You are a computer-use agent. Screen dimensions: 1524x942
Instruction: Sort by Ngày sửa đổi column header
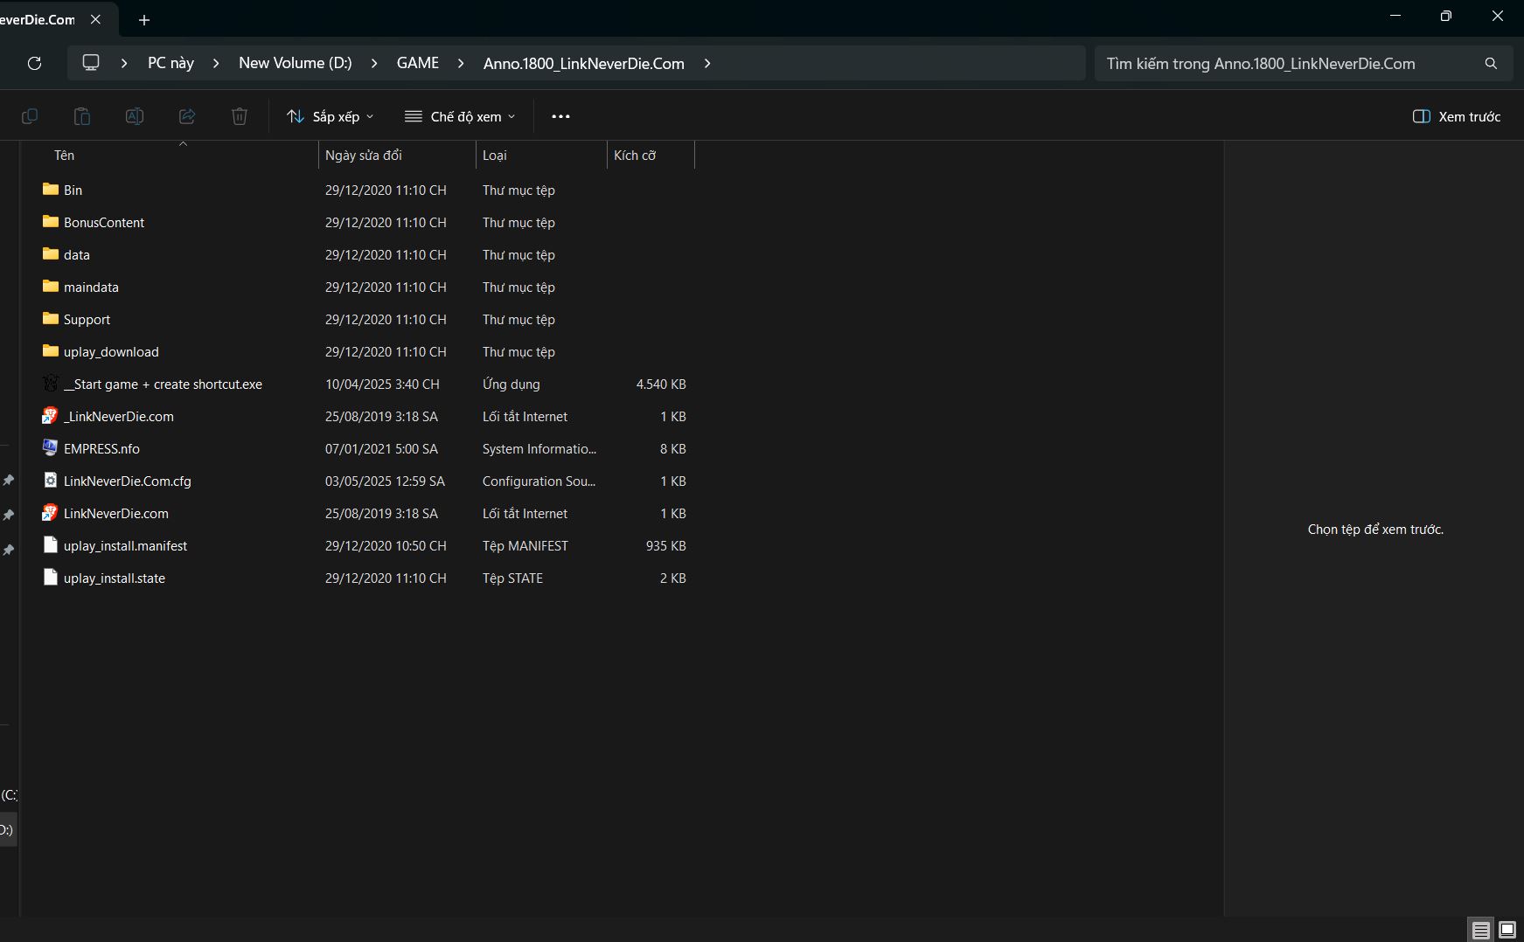(x=364, y=155)
